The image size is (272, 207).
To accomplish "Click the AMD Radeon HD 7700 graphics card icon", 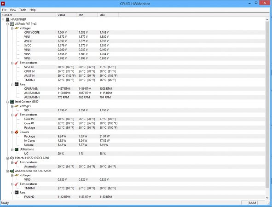I will 12,171.
